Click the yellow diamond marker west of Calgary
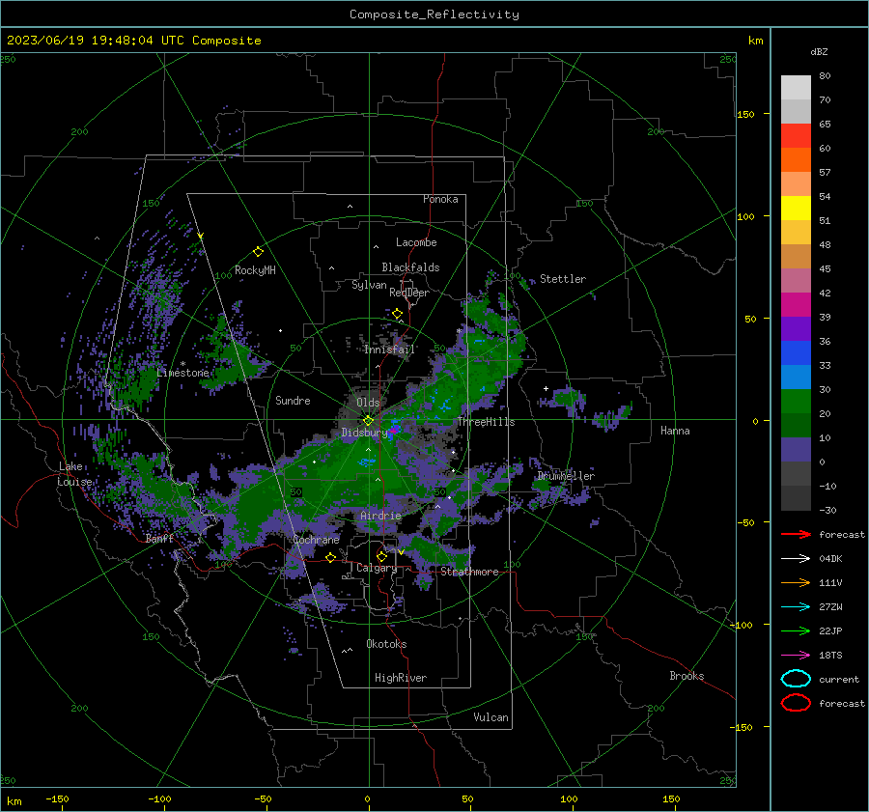This screenshot has height=812, width=869. [330, 557]
